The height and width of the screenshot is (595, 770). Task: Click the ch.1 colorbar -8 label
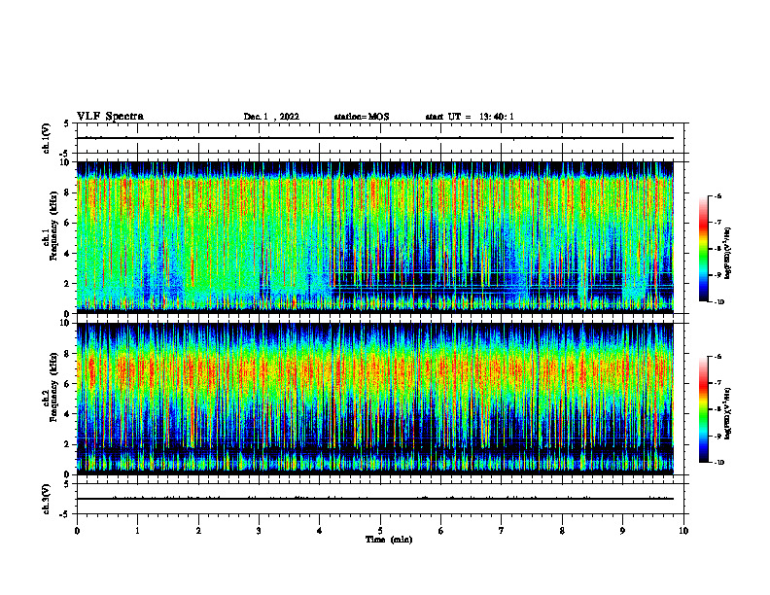pyautogui.click(x=717, y=249)
